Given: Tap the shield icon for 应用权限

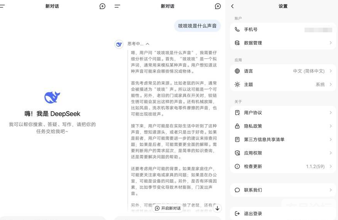Looking at the screenshot, I should [x=237, y=153].
